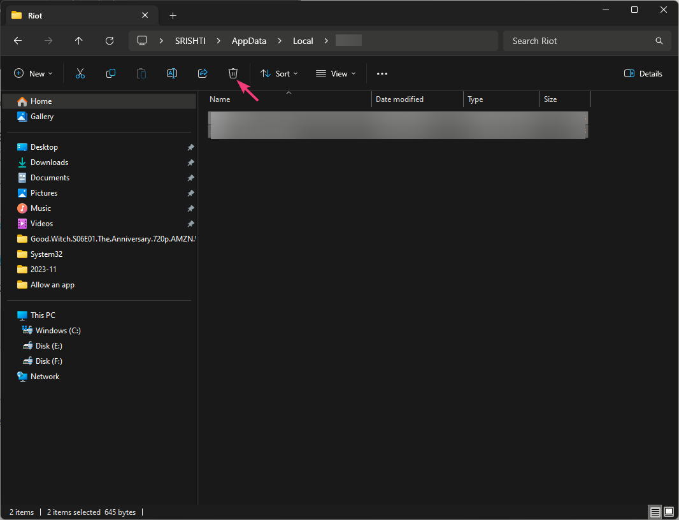This screenshot has height=520, width=679.
Task: Toggle the Details pane button
Action: point(643,74)
